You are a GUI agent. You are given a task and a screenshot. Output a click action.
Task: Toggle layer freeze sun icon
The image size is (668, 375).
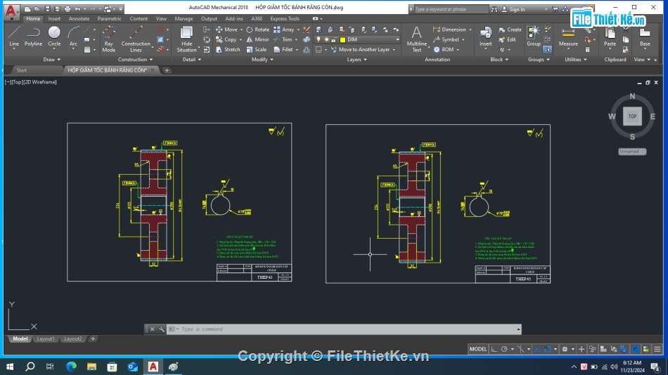[326, 39]
